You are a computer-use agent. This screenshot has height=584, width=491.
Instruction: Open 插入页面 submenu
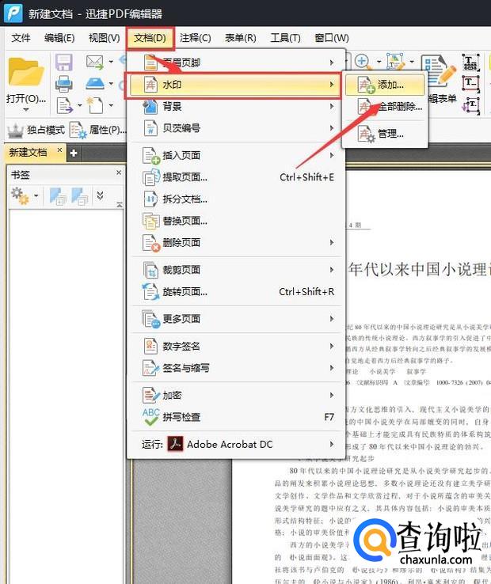(x=236, y=155)
